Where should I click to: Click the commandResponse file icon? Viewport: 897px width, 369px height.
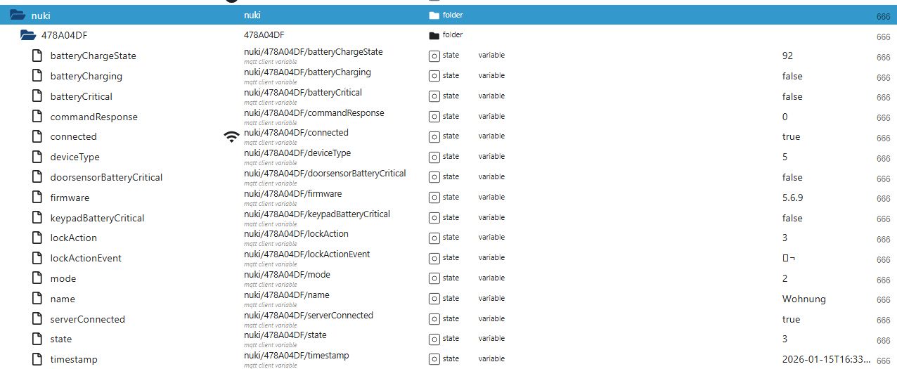tap(37, 117)
